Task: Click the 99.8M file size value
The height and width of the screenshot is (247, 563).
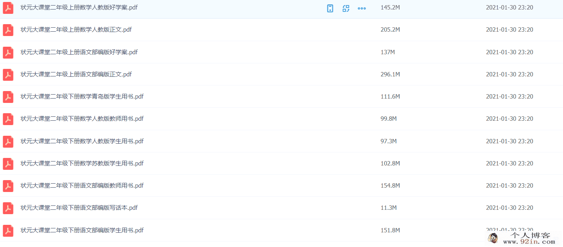Action: pyautogui.click(x=389, y=118)
